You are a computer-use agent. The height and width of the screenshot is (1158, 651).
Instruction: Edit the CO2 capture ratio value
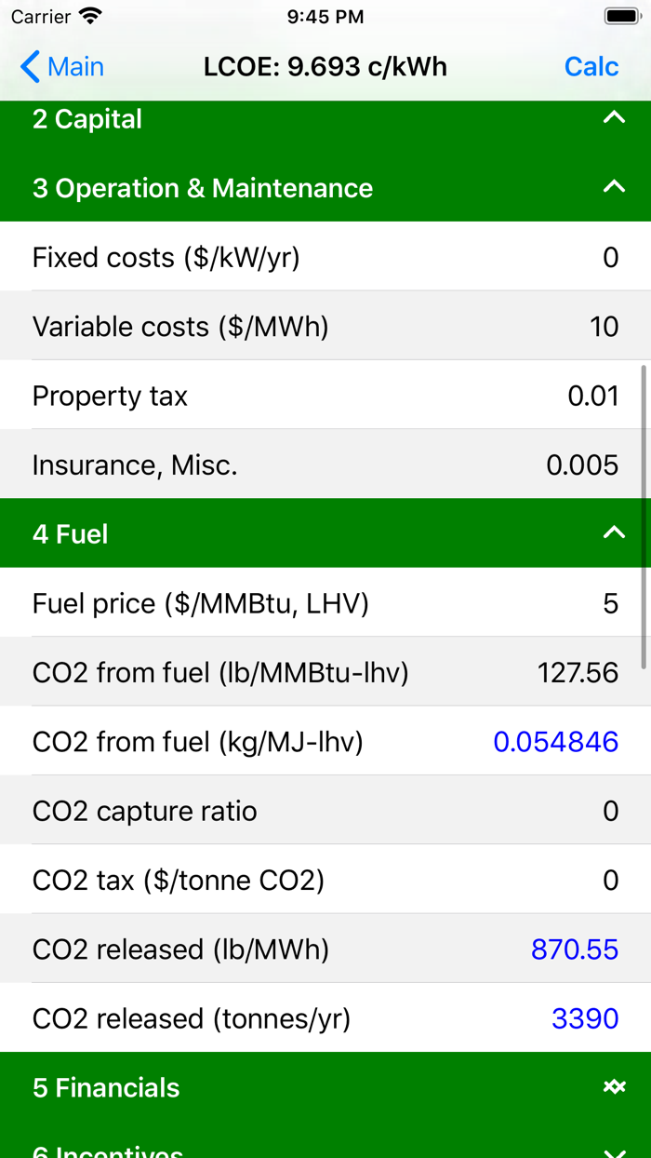[x=610, y=811]
